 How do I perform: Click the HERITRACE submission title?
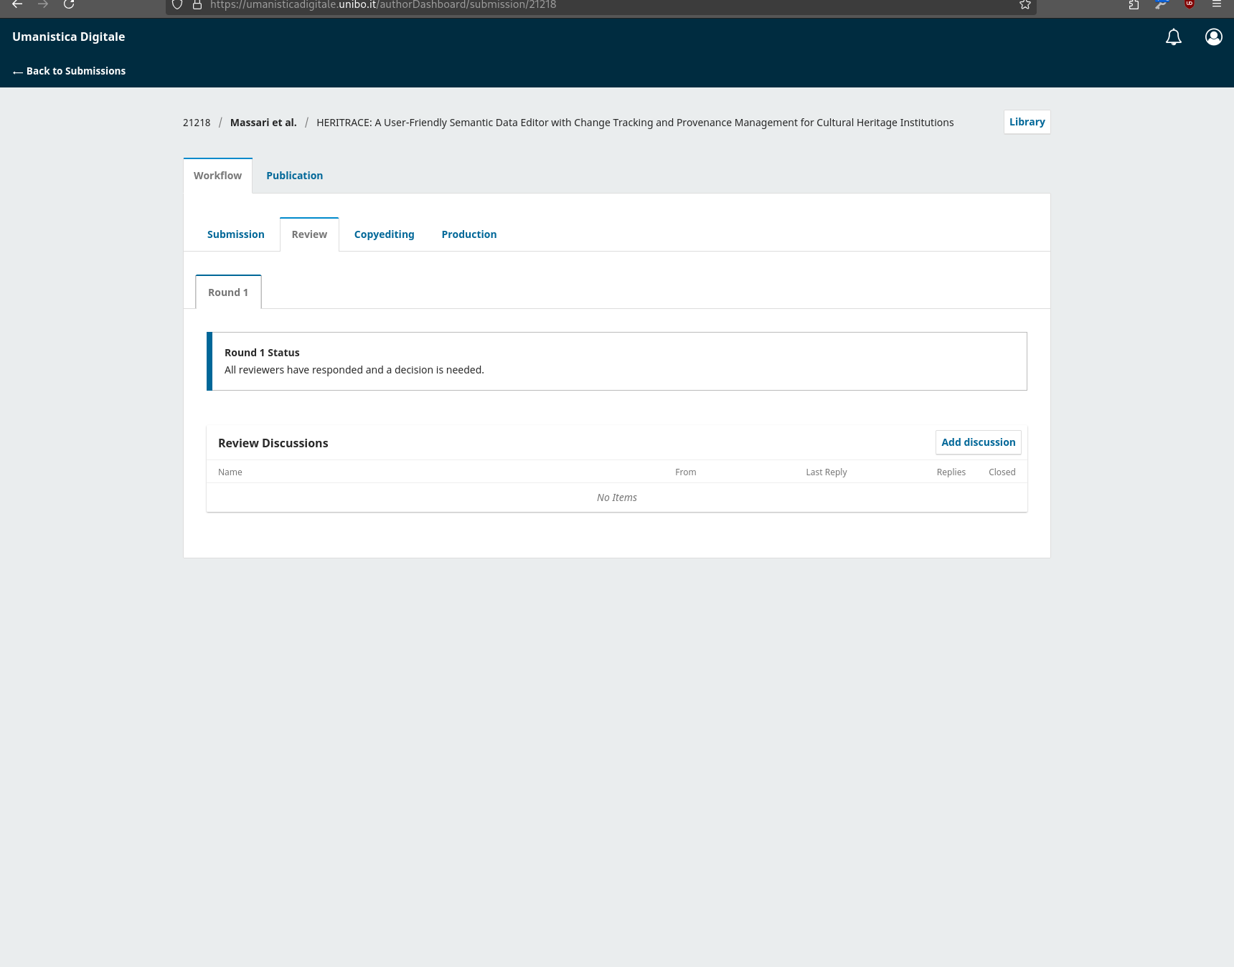(635, 123)
